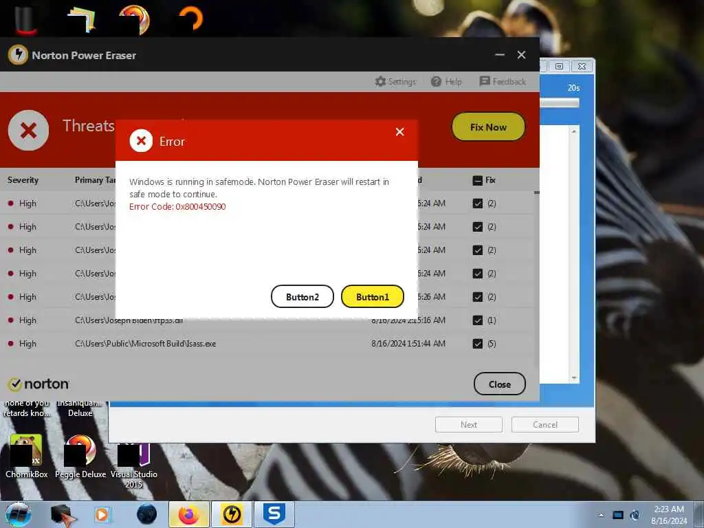This screenshot has width=704, height=528.
Task: Open the Windows Start menu
Action: pos(18,514)
